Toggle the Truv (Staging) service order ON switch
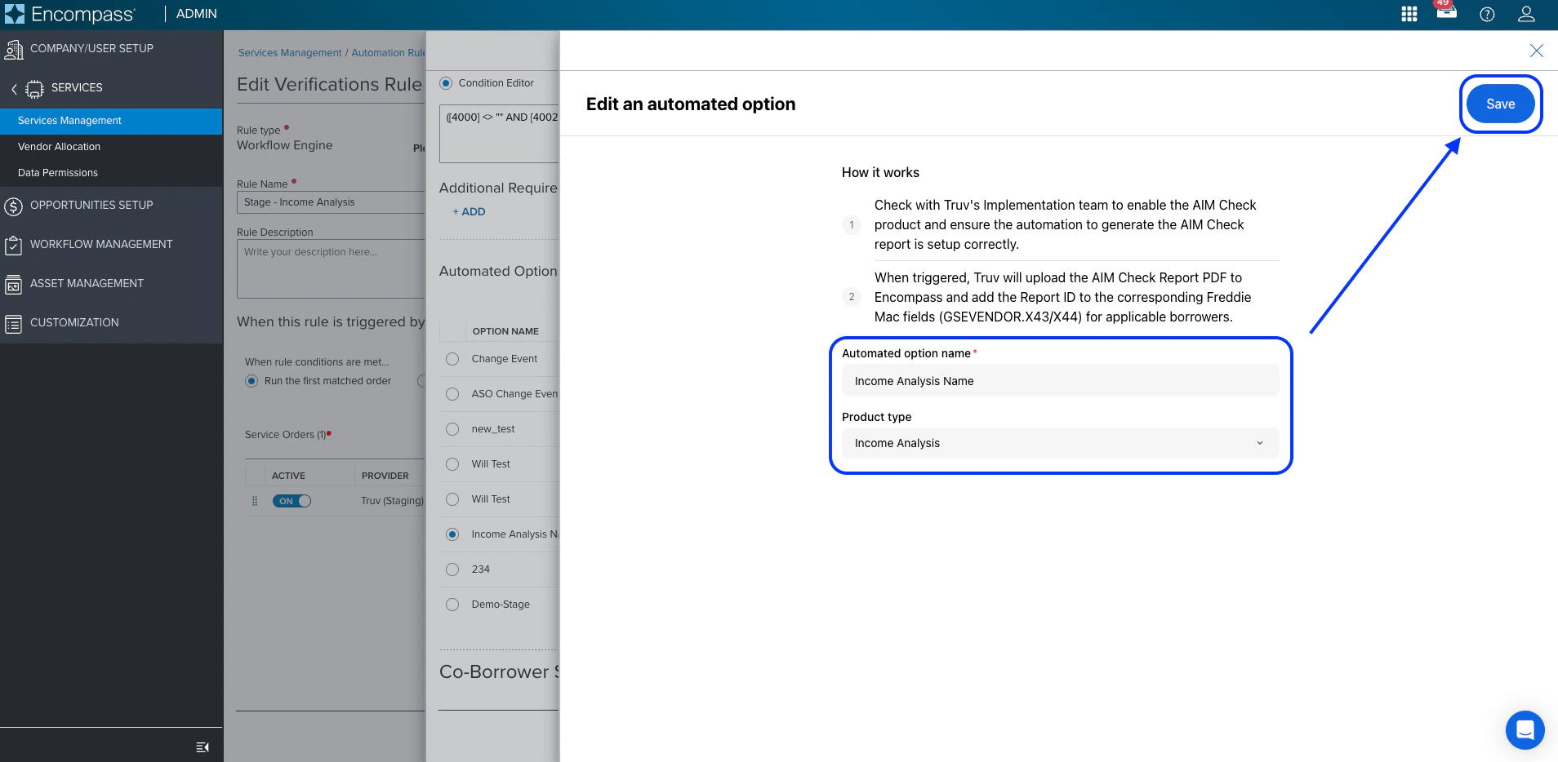Image resolution: width=1558 pixels, height=762 pixels. (292, 500)
